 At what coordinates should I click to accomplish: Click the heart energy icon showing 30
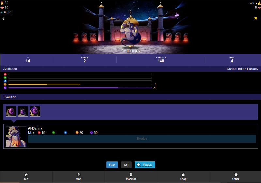tap(2, 8)
